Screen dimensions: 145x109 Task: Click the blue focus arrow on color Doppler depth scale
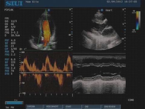(x=72, y=32)
